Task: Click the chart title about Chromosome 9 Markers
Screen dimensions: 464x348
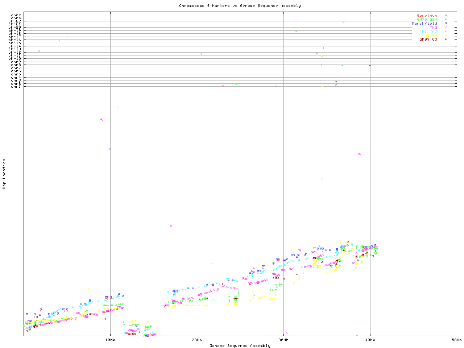Action: (x=240, y=6)
